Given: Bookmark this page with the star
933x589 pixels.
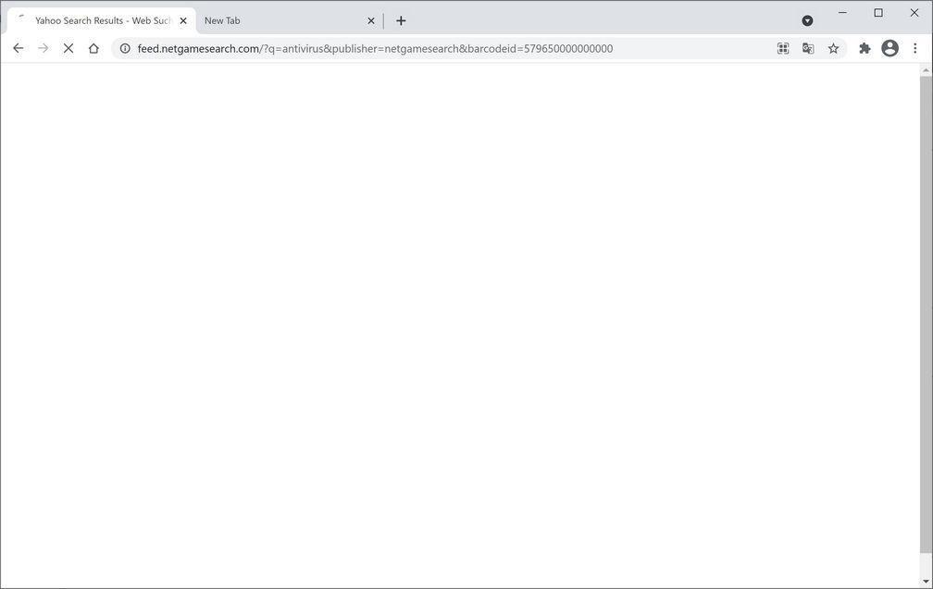Looking at the screenshot, I should pos(833,49).
